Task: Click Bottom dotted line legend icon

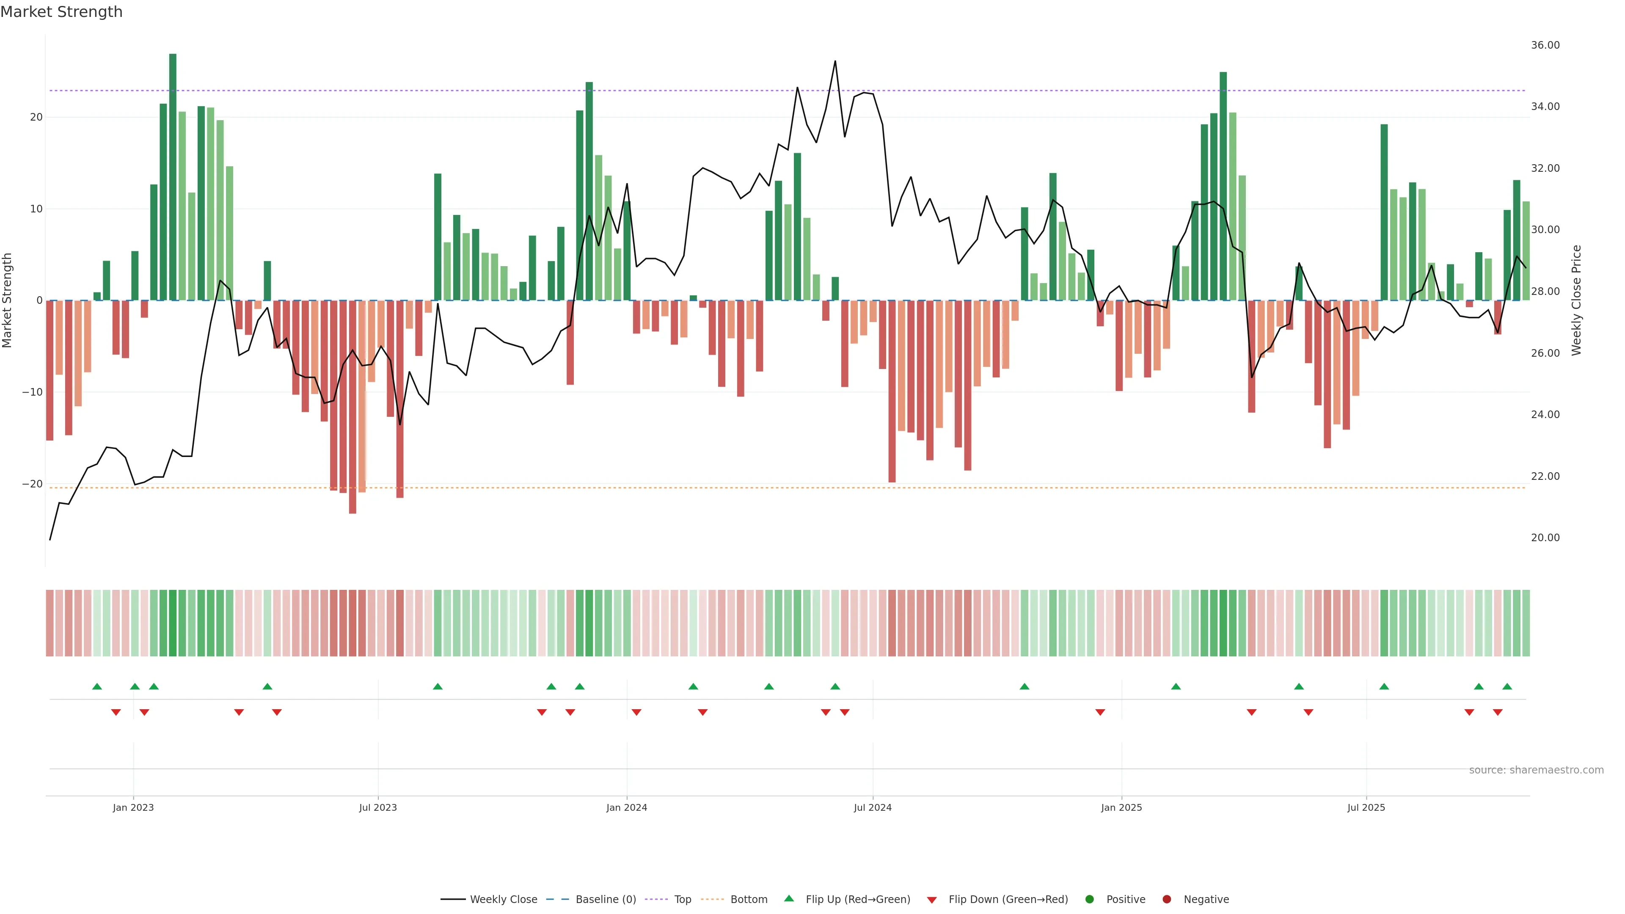Action: point(712,900)
